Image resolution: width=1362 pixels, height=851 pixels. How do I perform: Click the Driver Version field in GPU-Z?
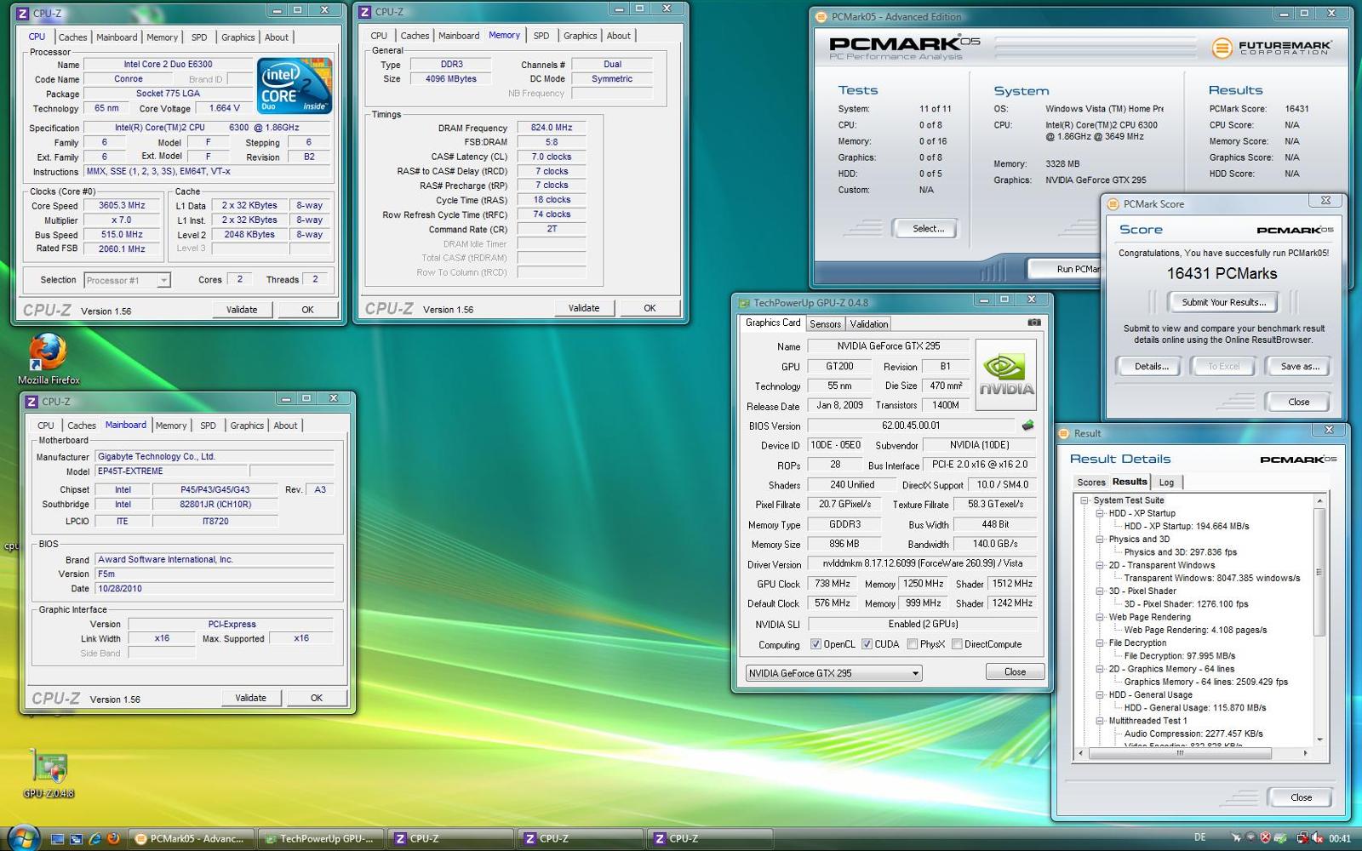click(x=921, y=563)
